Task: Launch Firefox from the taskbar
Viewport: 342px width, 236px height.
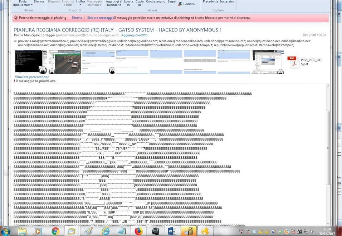Action: (138, 231)
